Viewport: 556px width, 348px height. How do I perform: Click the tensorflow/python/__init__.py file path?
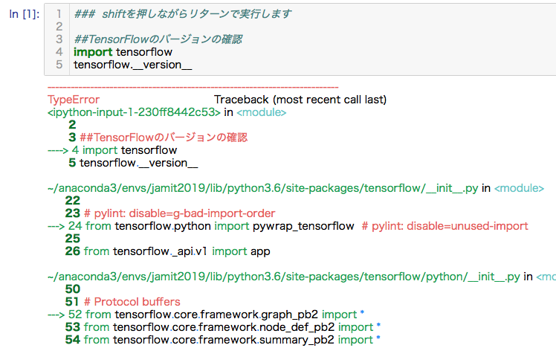pos(284,277)
